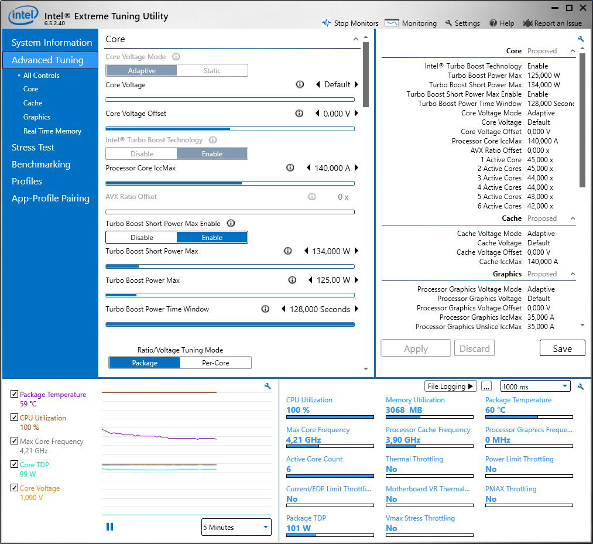Click the Help question mark icon
593x544 pixels.
pos(493,23)
